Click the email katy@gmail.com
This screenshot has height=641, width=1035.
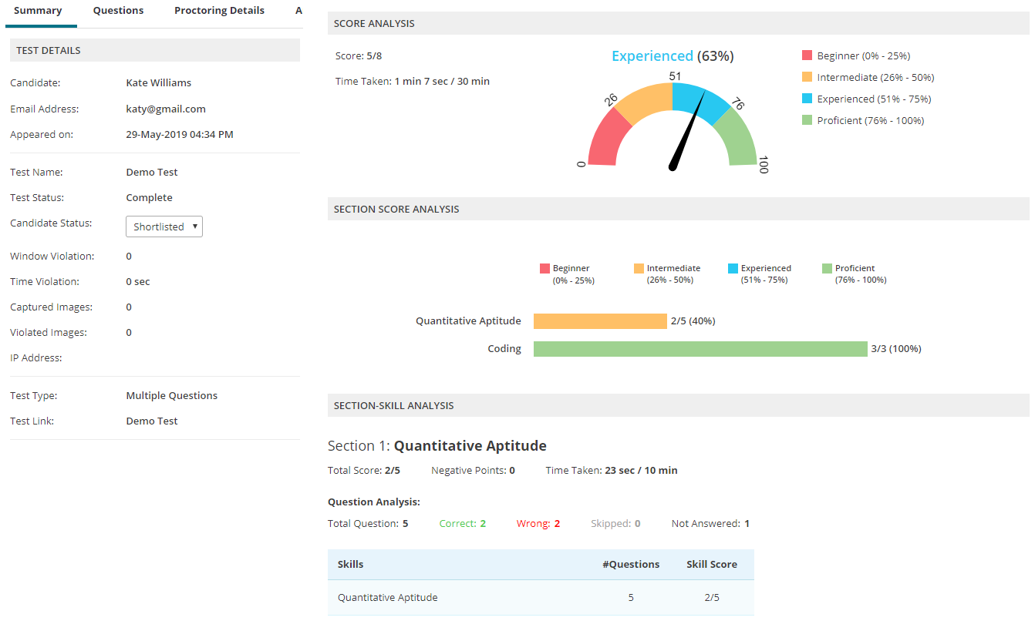click(166, 109)
